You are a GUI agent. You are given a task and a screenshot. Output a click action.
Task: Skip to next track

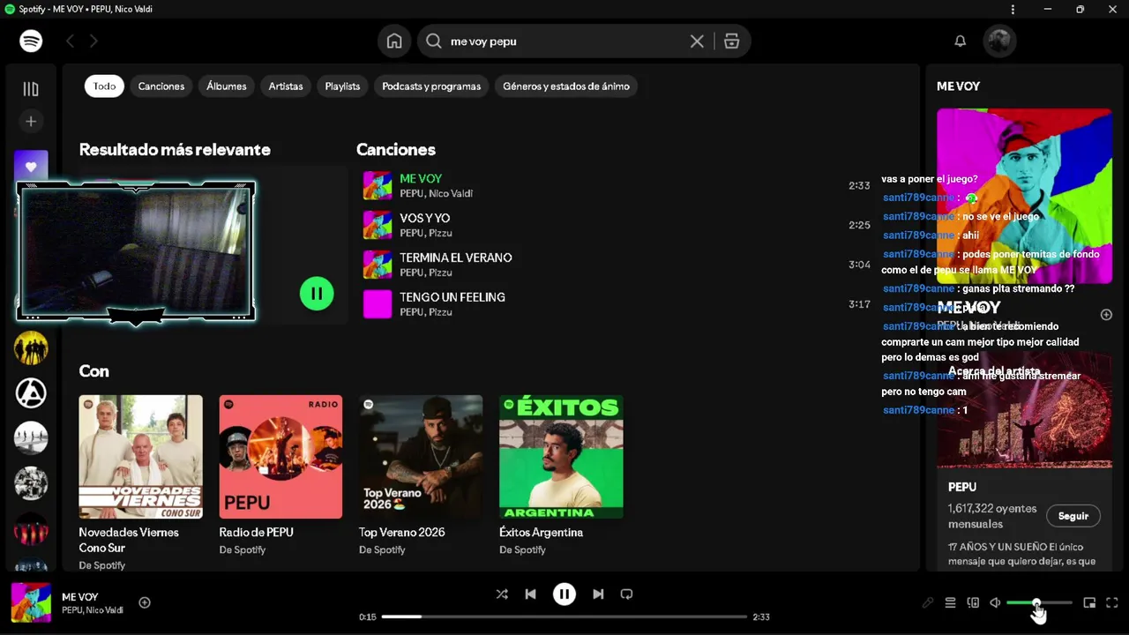tap(598, 594)
